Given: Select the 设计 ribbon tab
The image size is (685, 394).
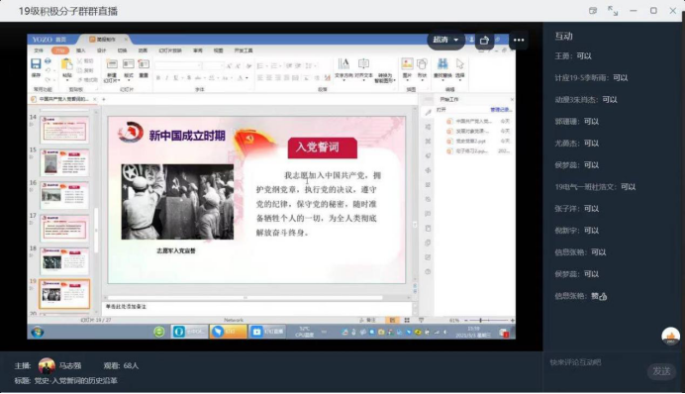Looking at the screenshot, I should click(101, 50).
